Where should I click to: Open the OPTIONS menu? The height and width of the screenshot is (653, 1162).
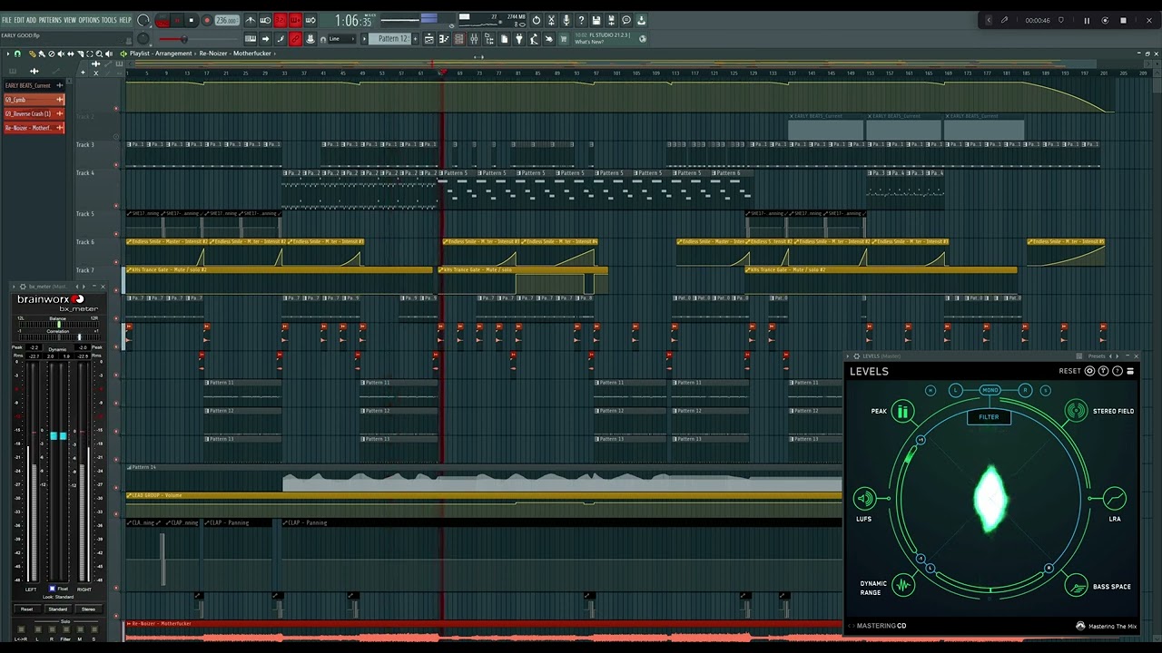click(89, 20)
